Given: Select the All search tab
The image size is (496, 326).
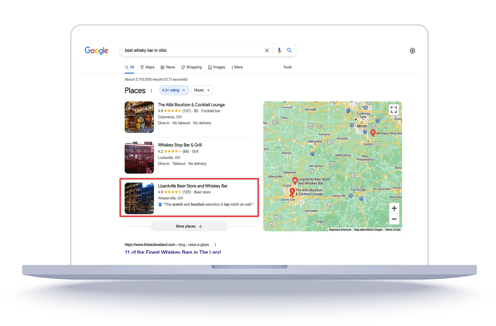Looking at the screenshot, I should coord(129,67).
